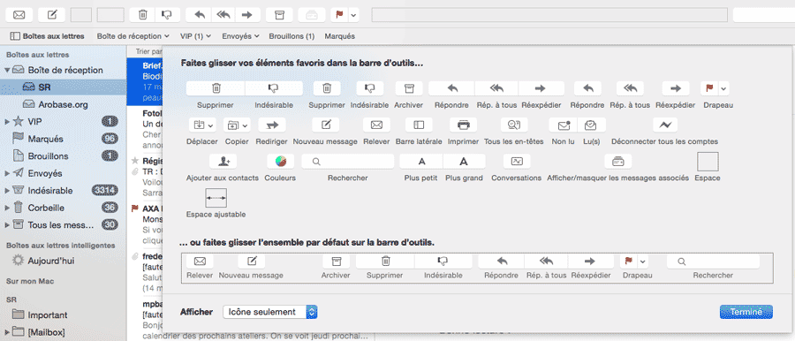Pick the Plus petit text size icon
This screenshot has width=795, height=341.
click(x=421, y=162)
